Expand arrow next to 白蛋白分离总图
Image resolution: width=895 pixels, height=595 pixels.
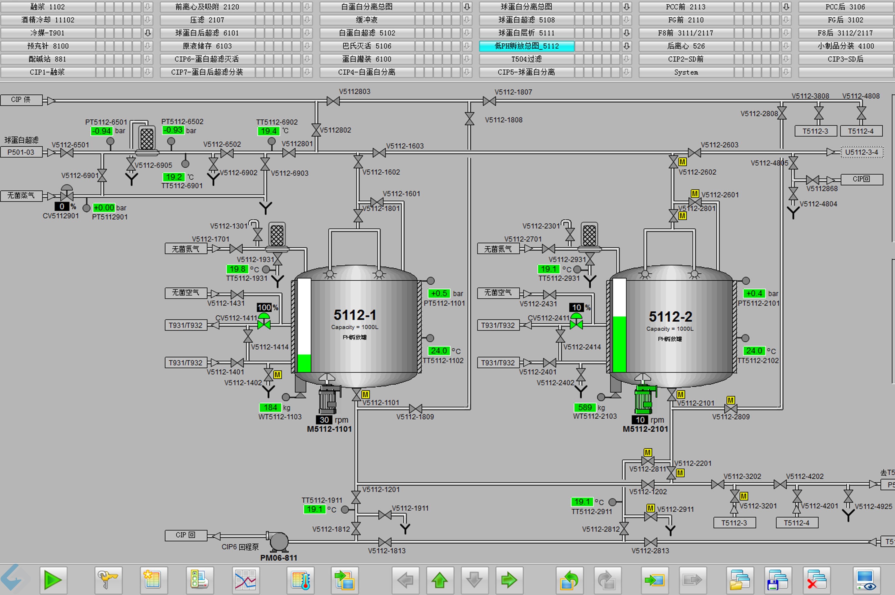467,7
